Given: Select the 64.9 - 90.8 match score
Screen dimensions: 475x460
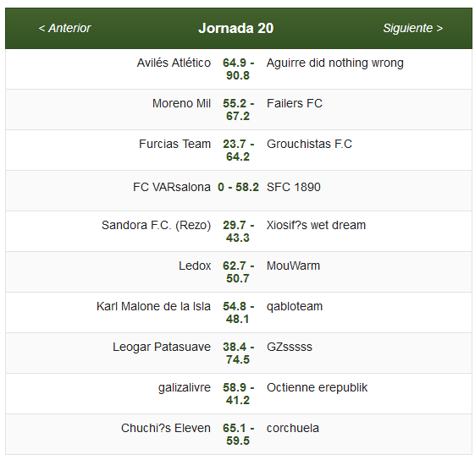Looking at the screenshot, I should tap(238, 69).
